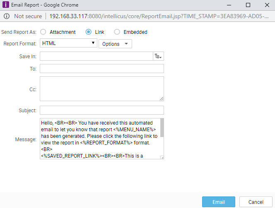Click the Cancel button

point(256,202)
